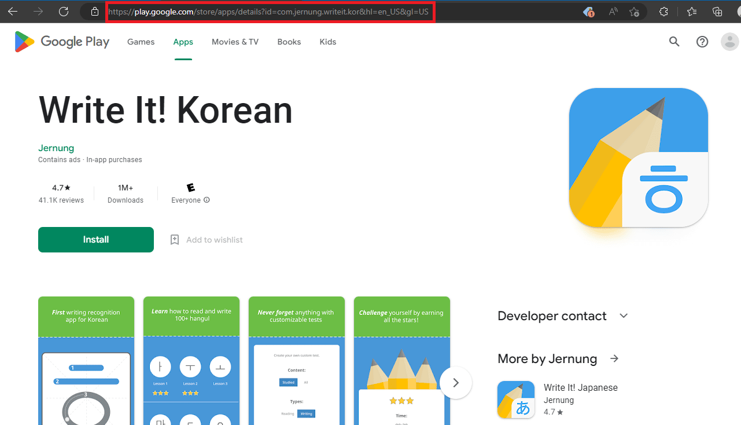Show content rating info icon next to Everyone

click(207, 200)
